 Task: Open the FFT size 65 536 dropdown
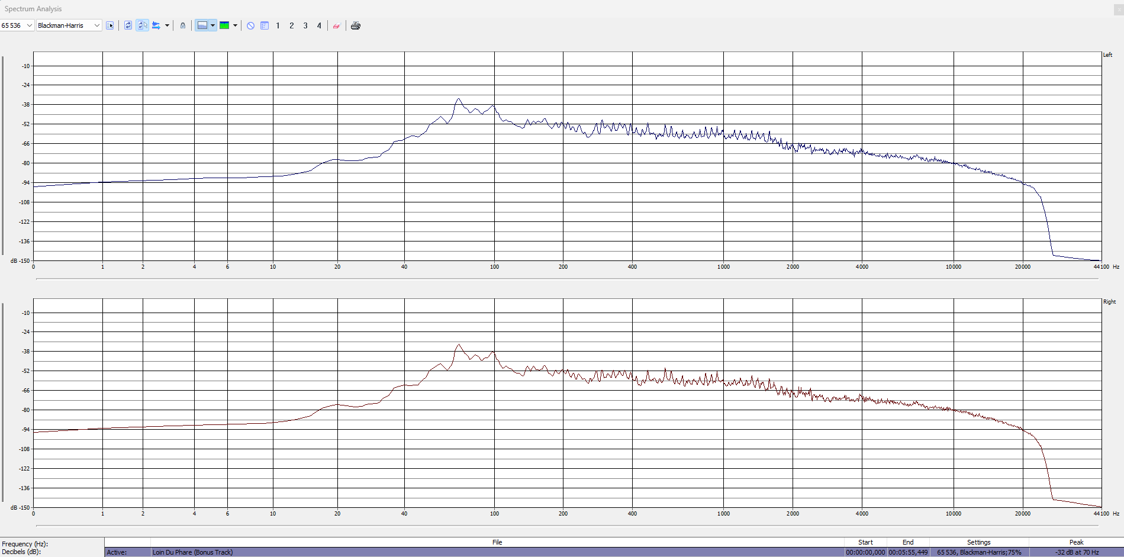click(29, 25)
